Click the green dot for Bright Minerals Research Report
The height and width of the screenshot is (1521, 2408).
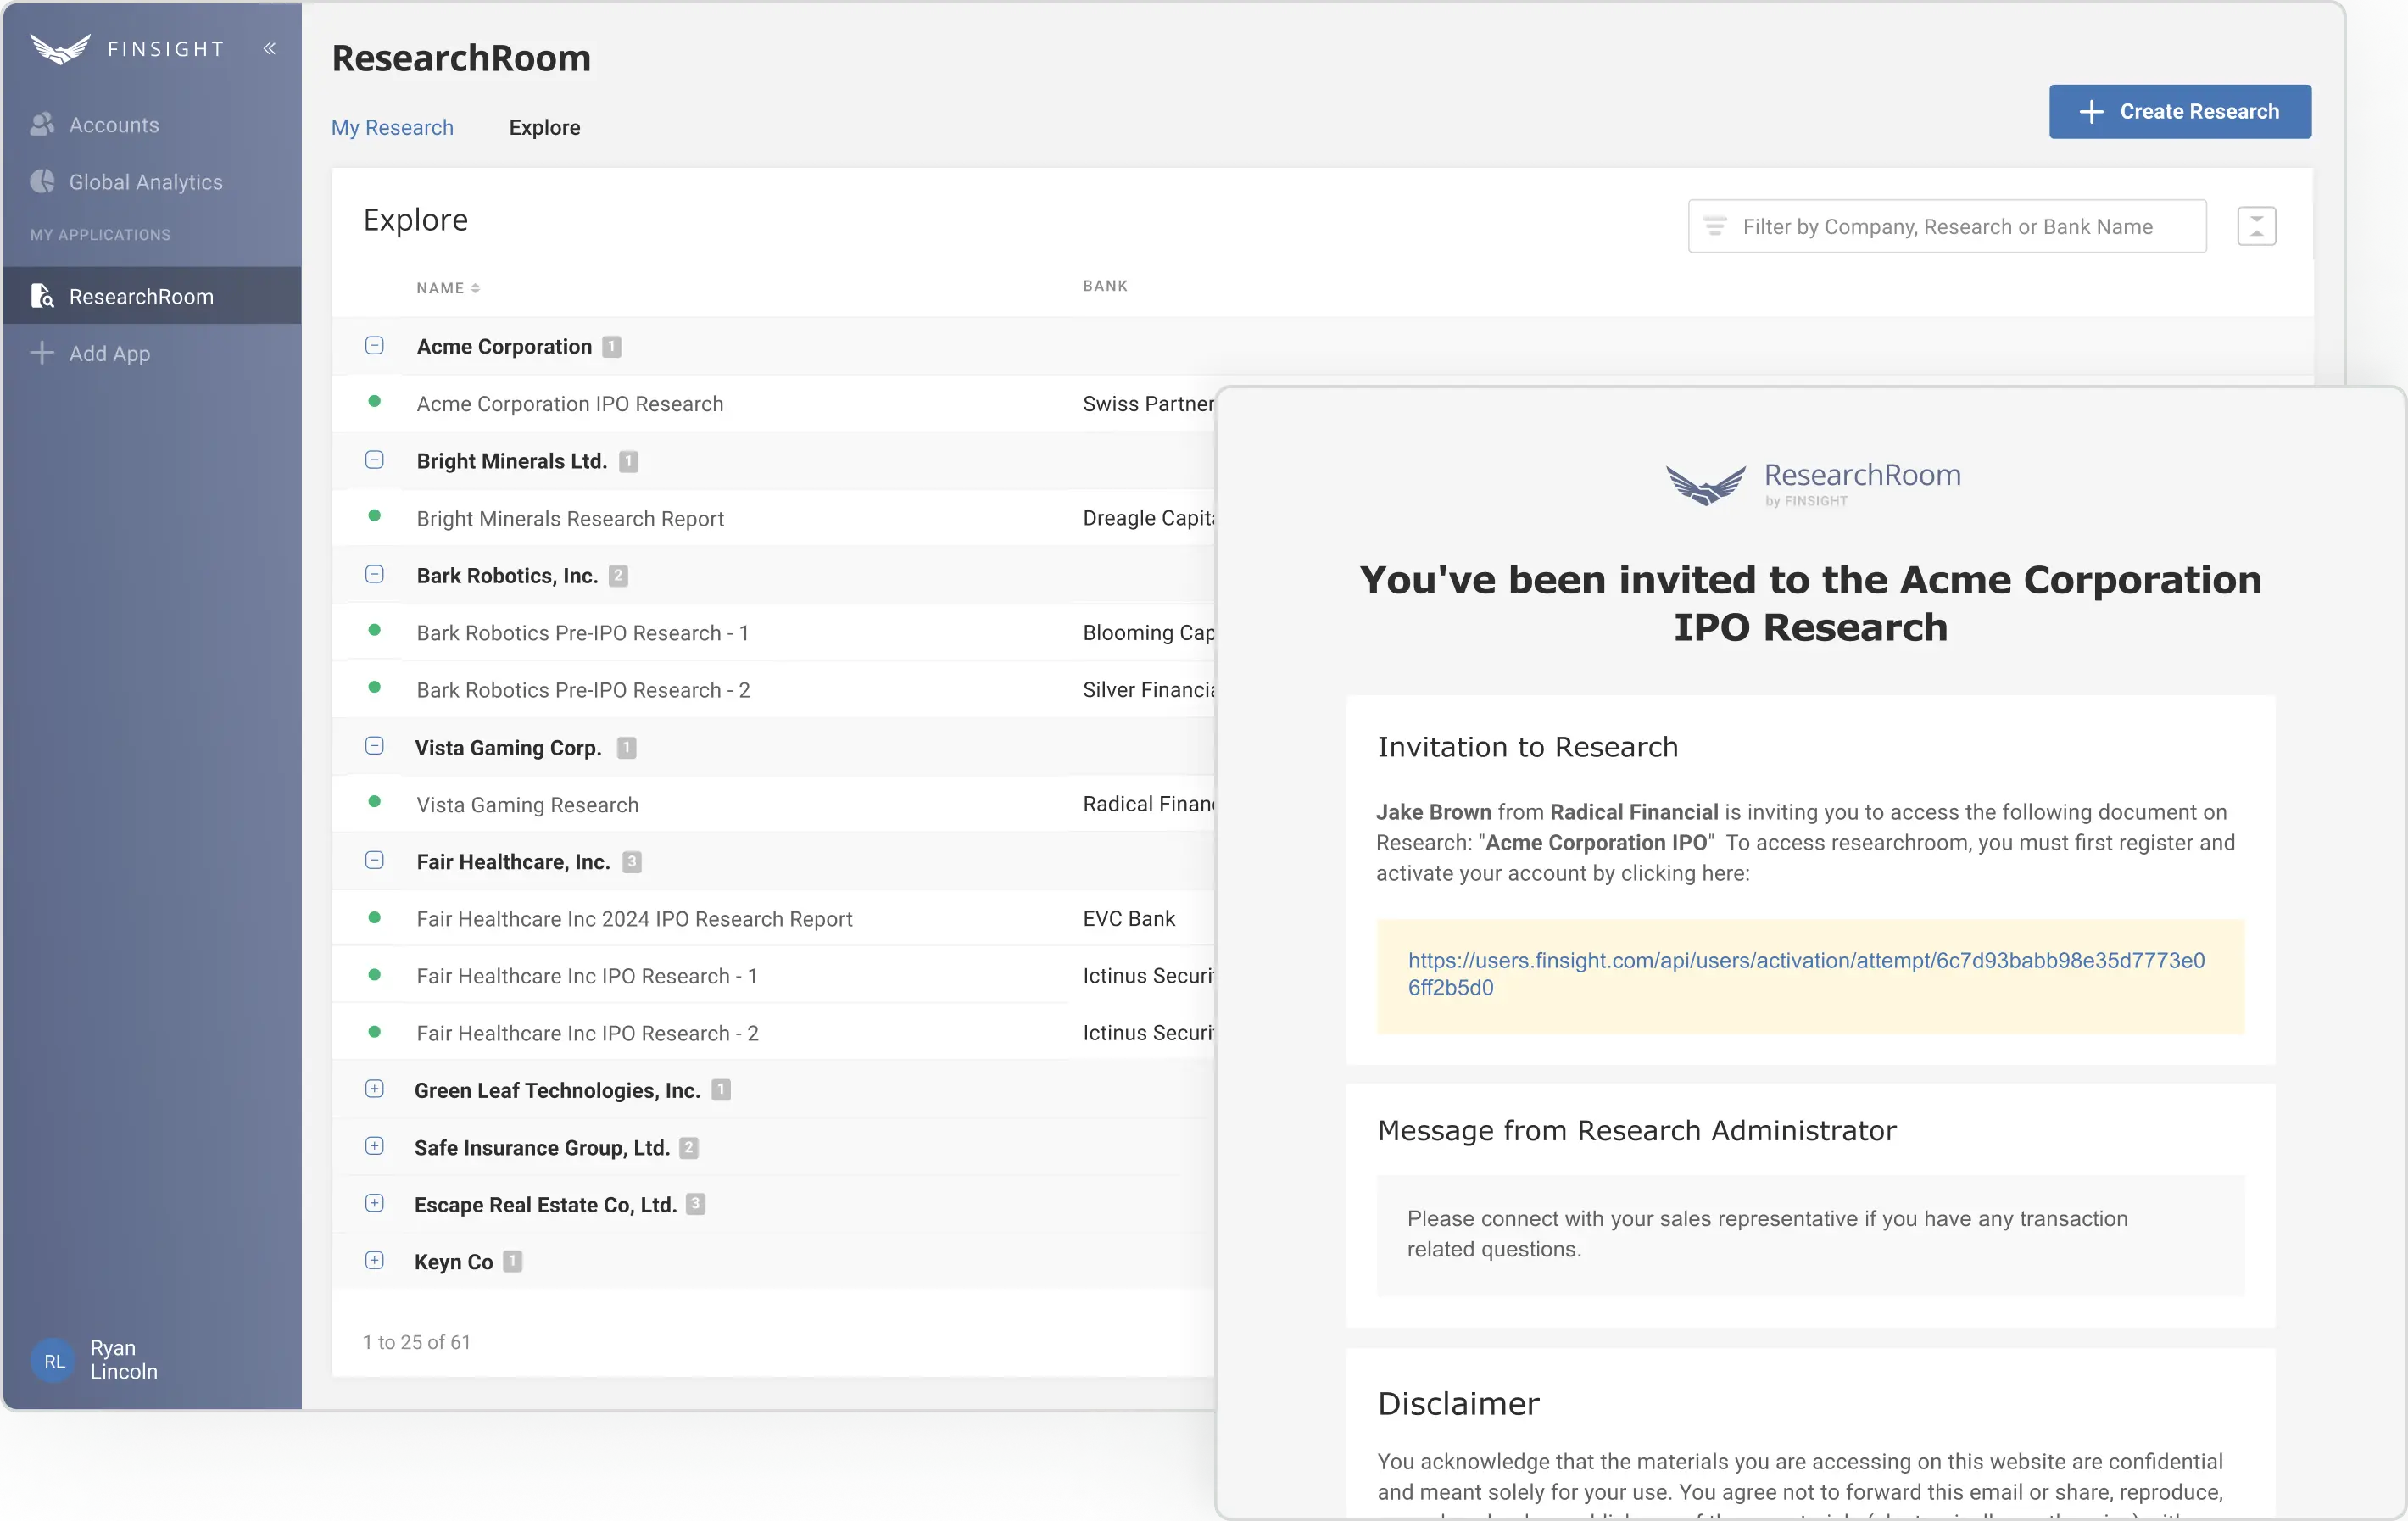click(374, 516)
